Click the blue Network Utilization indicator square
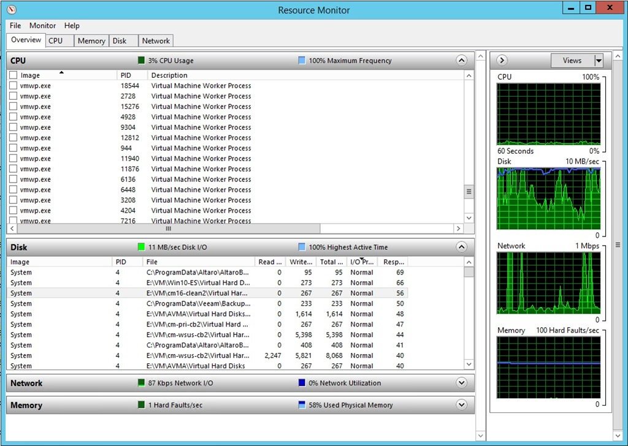This screenshot has height=446, width=628. 302,383
